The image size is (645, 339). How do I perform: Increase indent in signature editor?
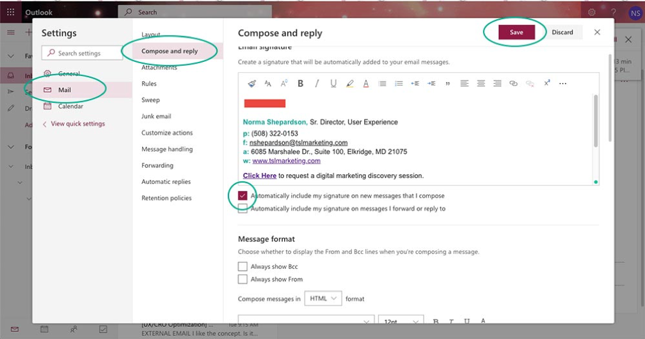pyautogui.click(x=431, y=83)
